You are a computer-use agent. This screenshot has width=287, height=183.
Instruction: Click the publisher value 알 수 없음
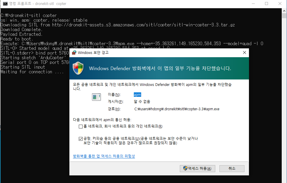point(142,101)
